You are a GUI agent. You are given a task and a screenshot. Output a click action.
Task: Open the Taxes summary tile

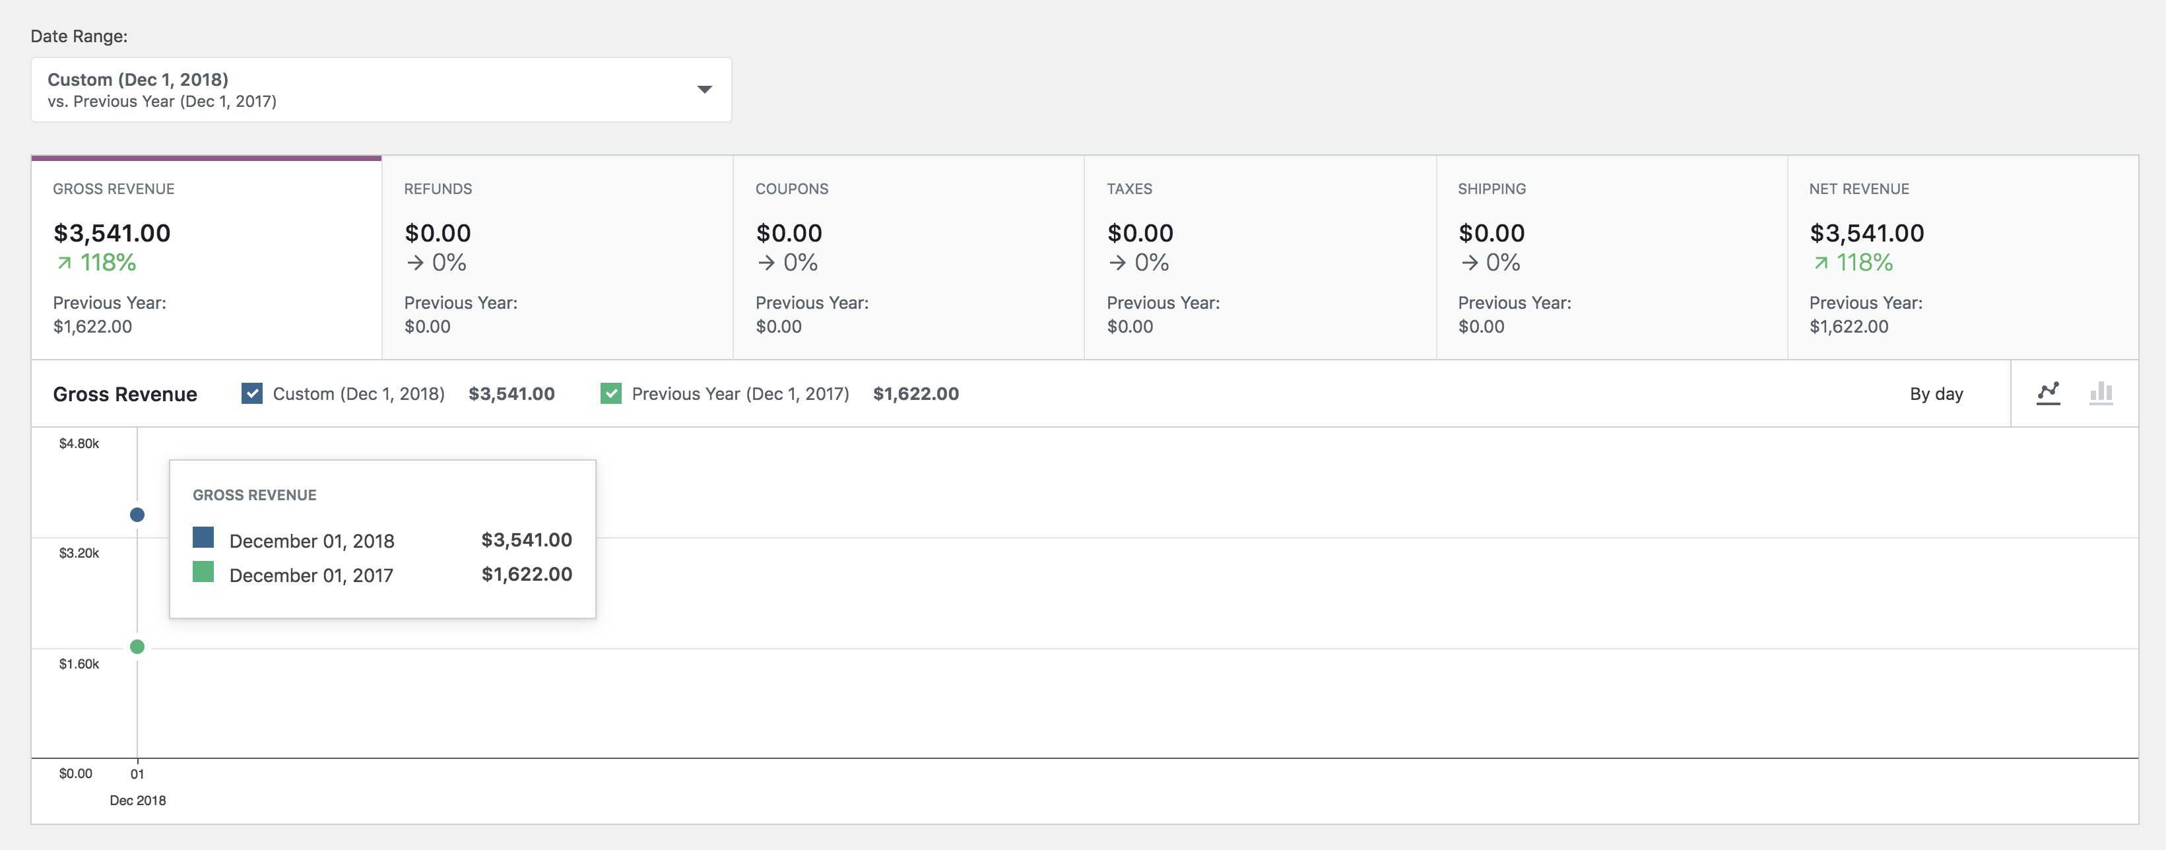tap(1260, 257)
